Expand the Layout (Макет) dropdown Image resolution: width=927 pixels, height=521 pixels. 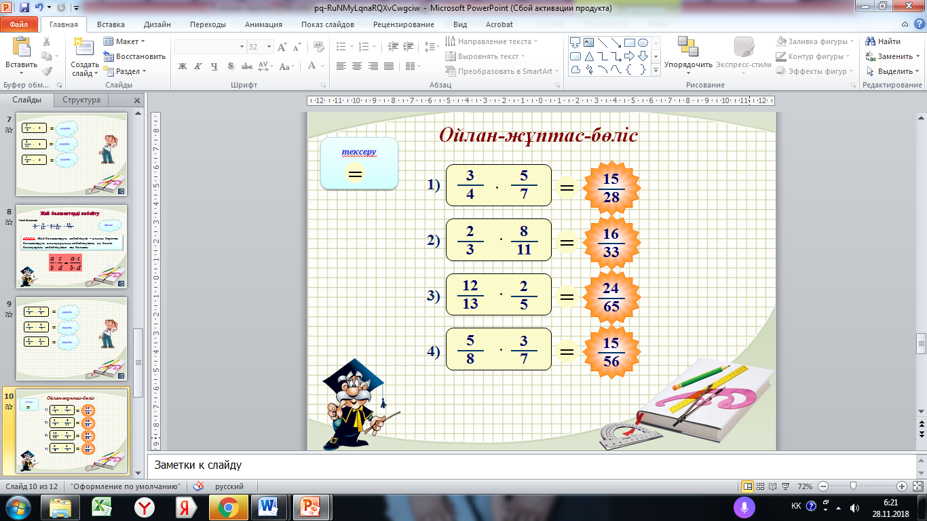tap(127, 41)
